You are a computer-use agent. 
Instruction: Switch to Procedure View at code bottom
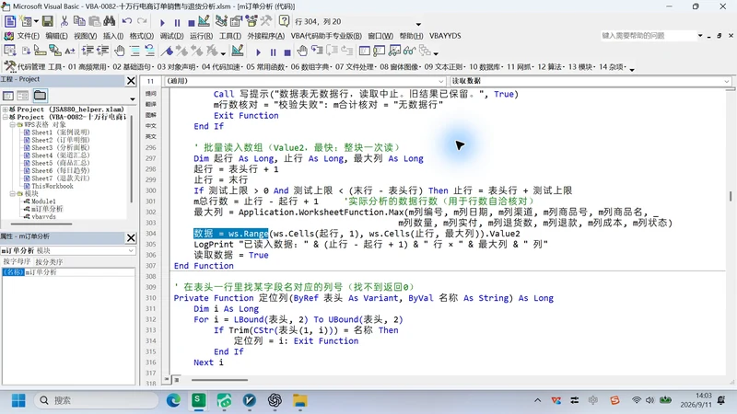(168, 379)
